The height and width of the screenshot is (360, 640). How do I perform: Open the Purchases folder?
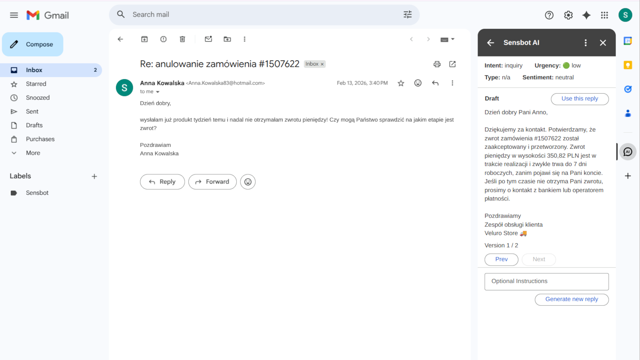click(51, 139)
